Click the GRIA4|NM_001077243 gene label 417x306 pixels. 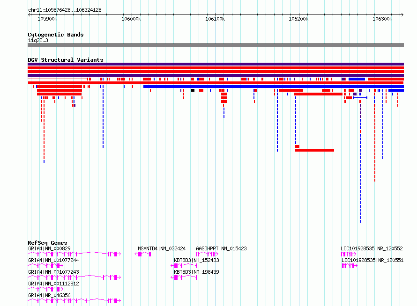[x=53, y=272]
